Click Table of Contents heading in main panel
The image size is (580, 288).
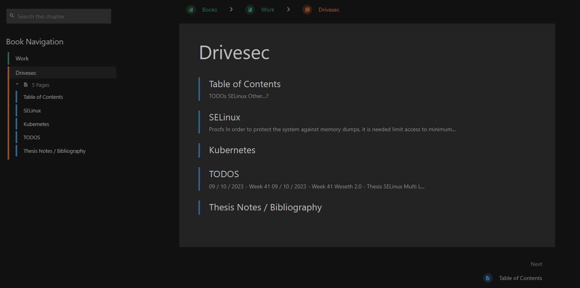point(245,84)
